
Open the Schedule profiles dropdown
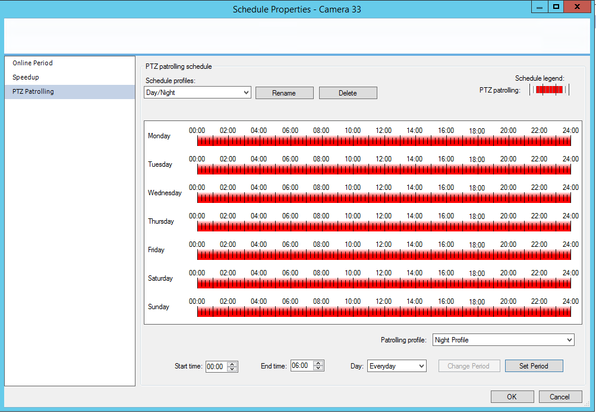(197, 93)
